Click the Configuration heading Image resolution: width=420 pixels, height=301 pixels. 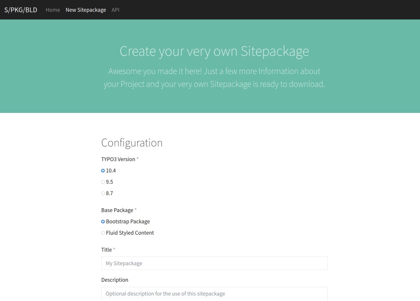coord(132,143)
